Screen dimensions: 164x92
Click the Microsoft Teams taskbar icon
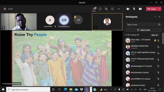click(87, 89)
